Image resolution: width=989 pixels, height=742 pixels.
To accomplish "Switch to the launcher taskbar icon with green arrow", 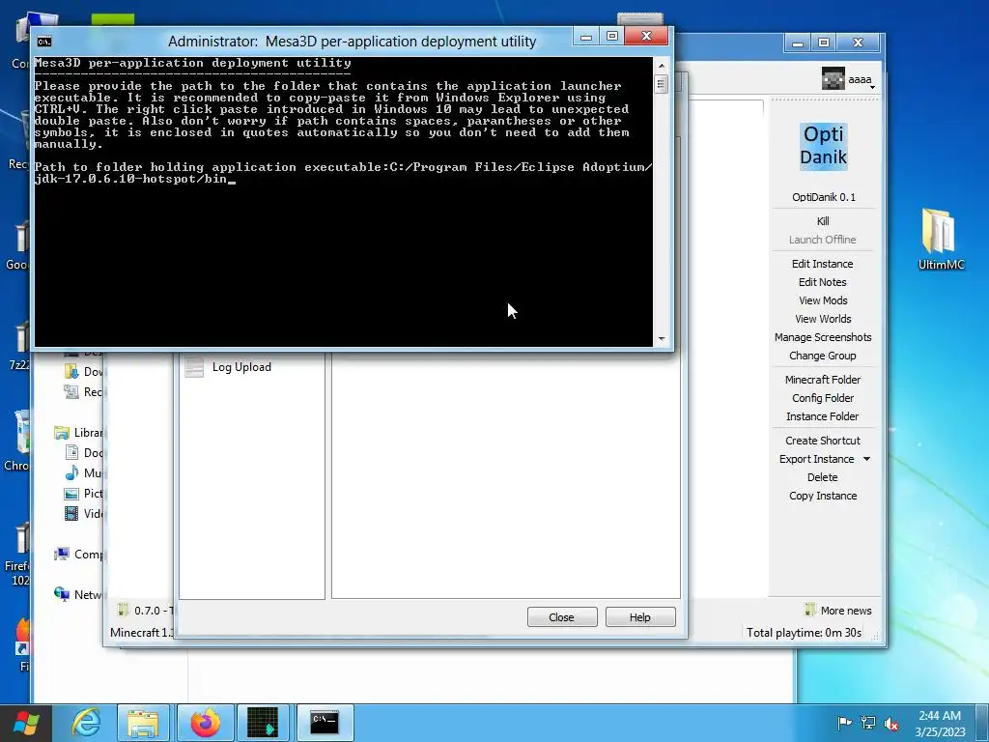I will [263, 723].
